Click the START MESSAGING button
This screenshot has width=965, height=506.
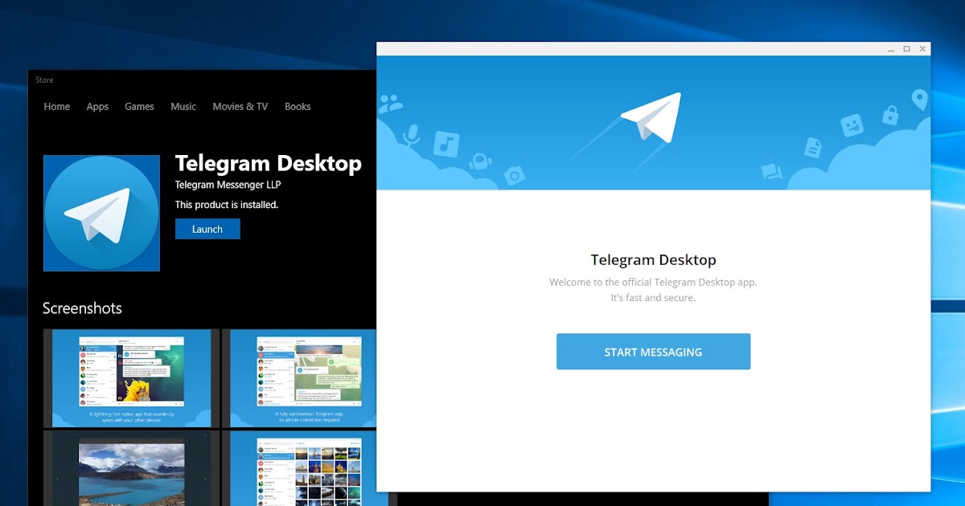tap(653, 352)
